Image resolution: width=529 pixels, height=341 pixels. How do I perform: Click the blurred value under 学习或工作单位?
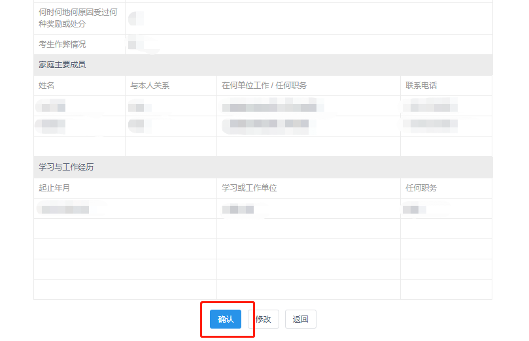237,209
